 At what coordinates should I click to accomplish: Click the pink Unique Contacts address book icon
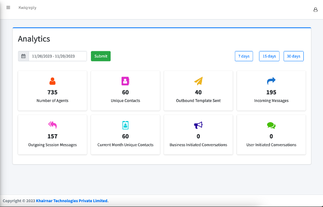125,81
